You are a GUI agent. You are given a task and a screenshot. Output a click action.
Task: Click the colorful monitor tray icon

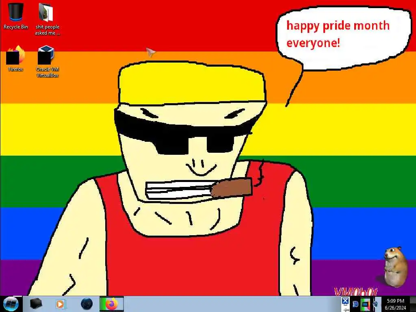click(x=365, y=304)
